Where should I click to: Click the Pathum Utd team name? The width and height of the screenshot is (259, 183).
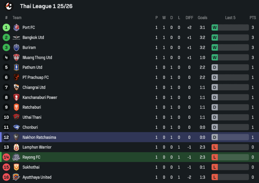32,67
